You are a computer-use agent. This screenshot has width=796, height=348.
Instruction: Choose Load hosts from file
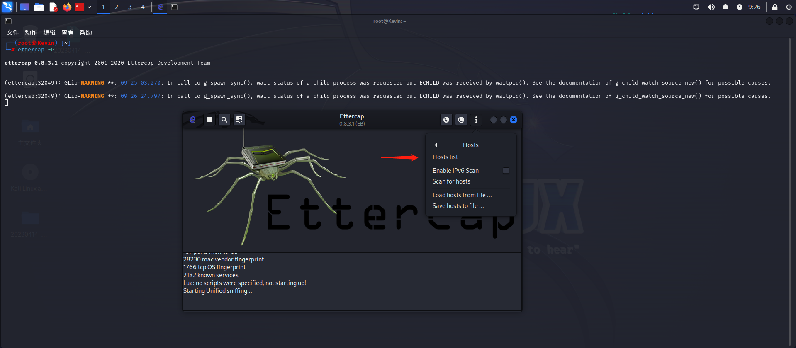(462, 195)
